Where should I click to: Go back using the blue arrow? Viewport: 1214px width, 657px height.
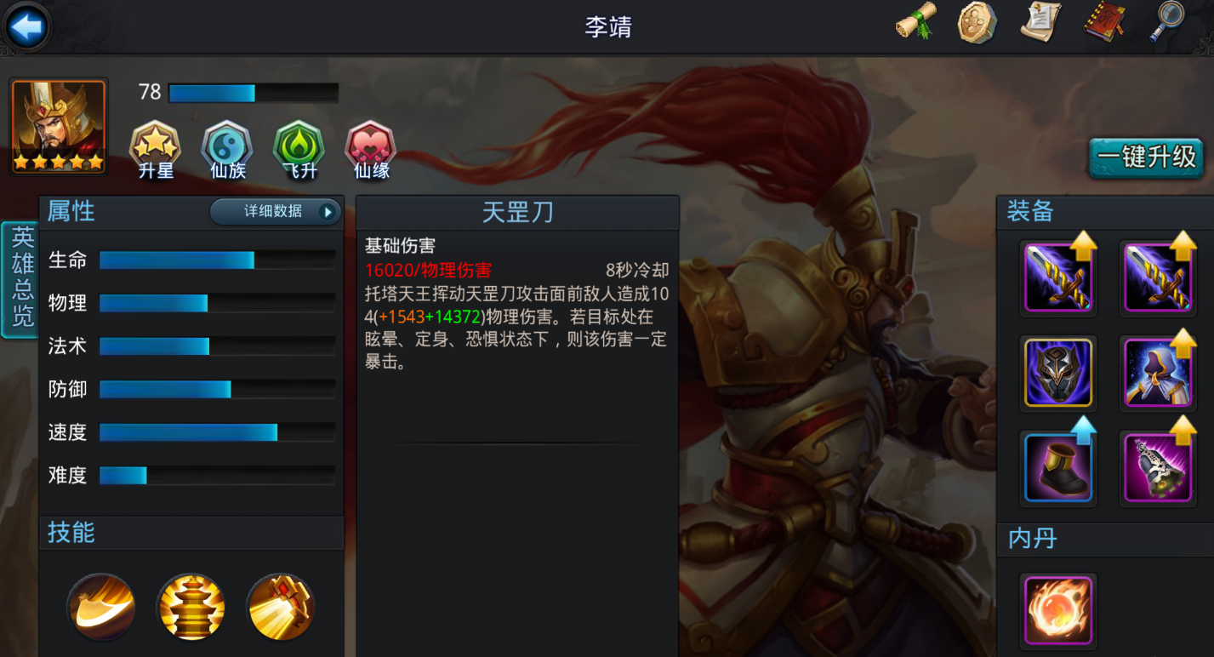click(x=26, y=27)
